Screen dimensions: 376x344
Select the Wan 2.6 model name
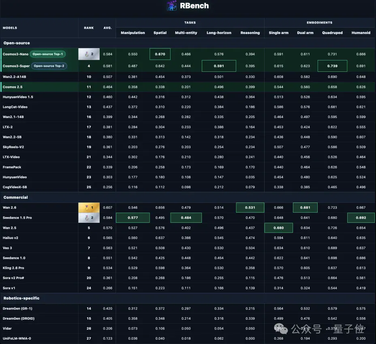[10, 207]
